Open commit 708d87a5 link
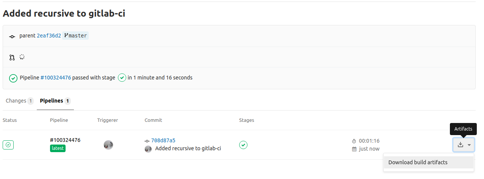Viewport: 484px width, 179px height. (x=163, y=140)
